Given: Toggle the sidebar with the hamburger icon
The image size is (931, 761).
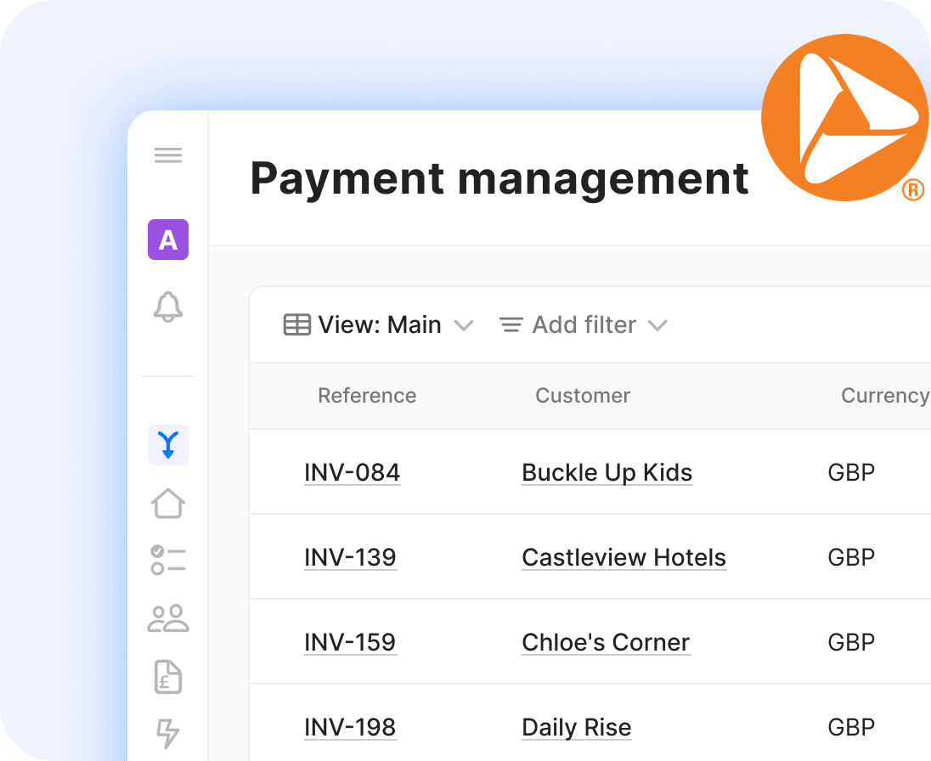Looking at the screenshot, I should (x=168, y=155).
